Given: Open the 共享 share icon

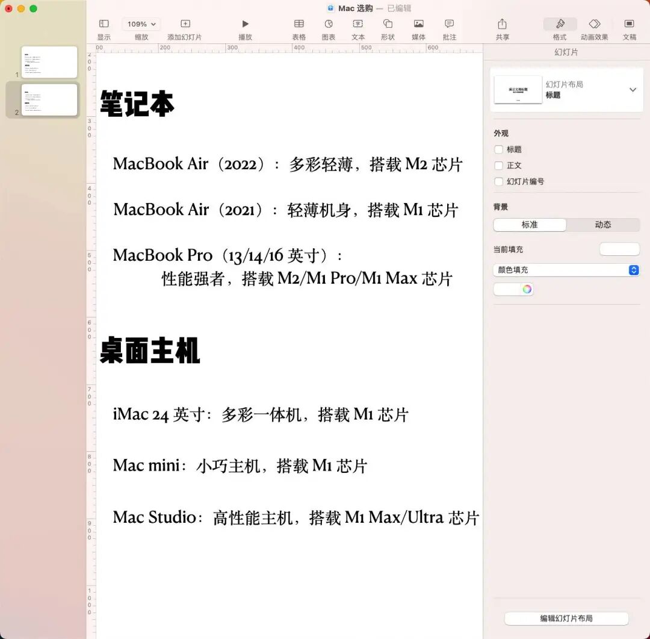Looking at the screenshot, I should (x=502, y=23).
